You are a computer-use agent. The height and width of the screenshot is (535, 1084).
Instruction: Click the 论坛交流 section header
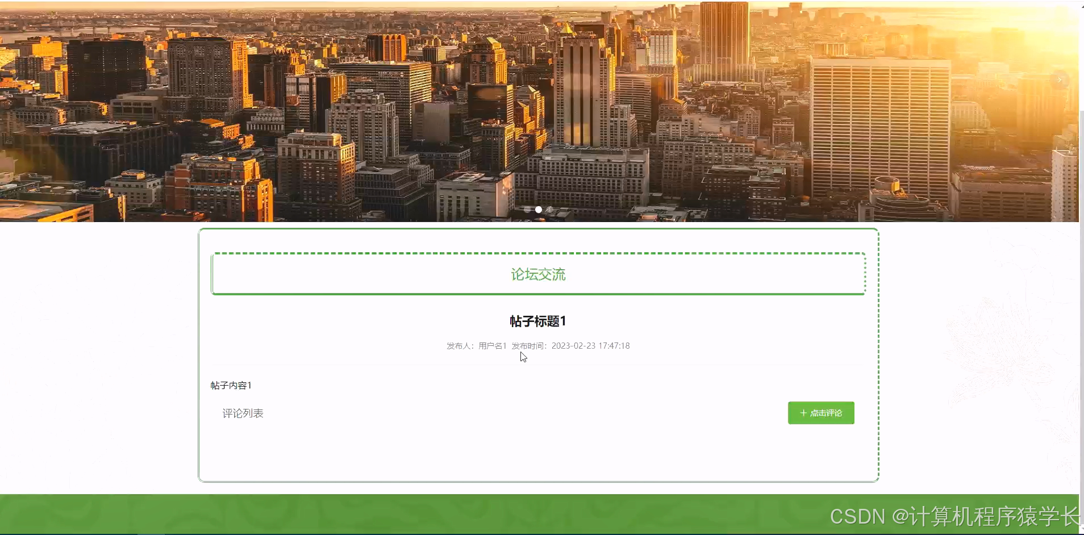point(538,274)
